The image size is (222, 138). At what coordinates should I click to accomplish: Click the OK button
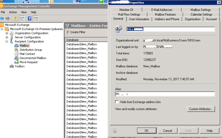[x=147, y=131]
